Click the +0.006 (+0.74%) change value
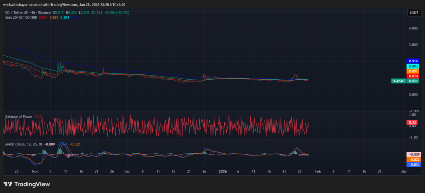Screen dimensions: 425x193 click(117, 13)
